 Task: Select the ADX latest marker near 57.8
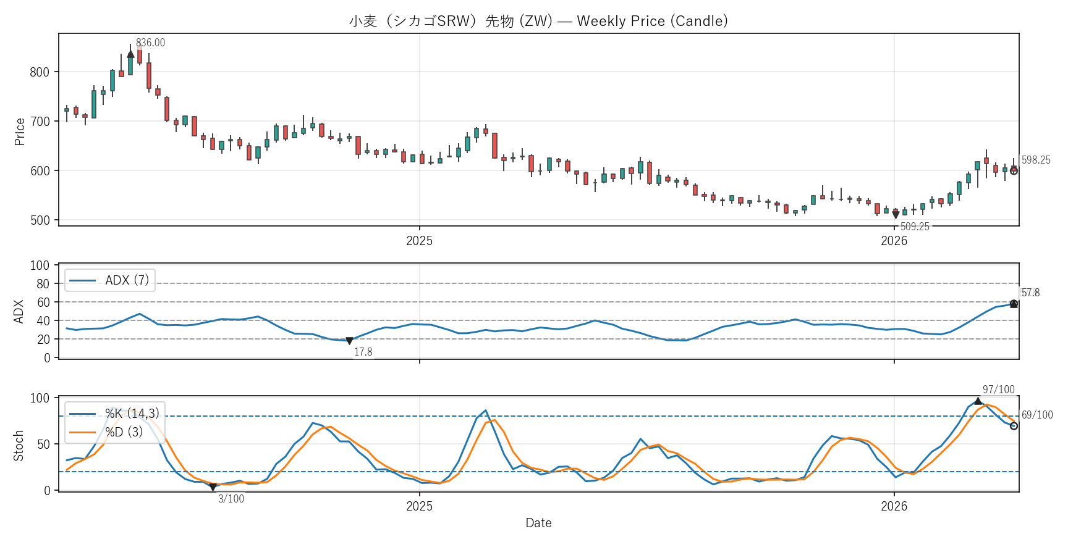click(1014, 304)
